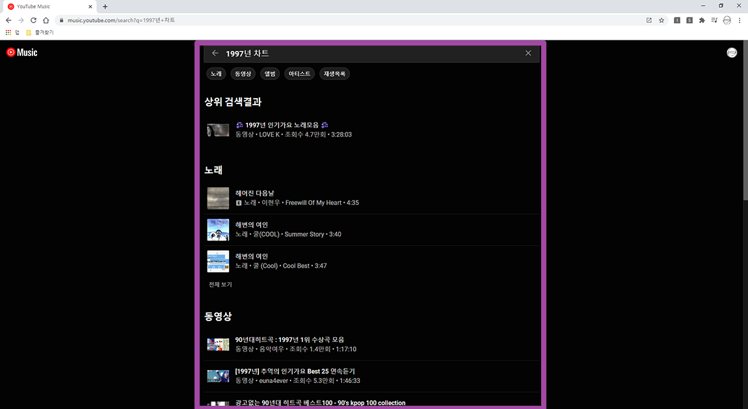
Task: Click thumbnail of 추억의 인기가요 Best 25
Action: click(218, 376)
